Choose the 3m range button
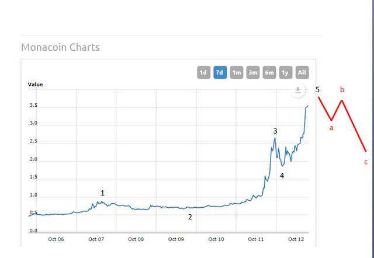This screenshot has height=258, width=374. click(x=252, y=72)
